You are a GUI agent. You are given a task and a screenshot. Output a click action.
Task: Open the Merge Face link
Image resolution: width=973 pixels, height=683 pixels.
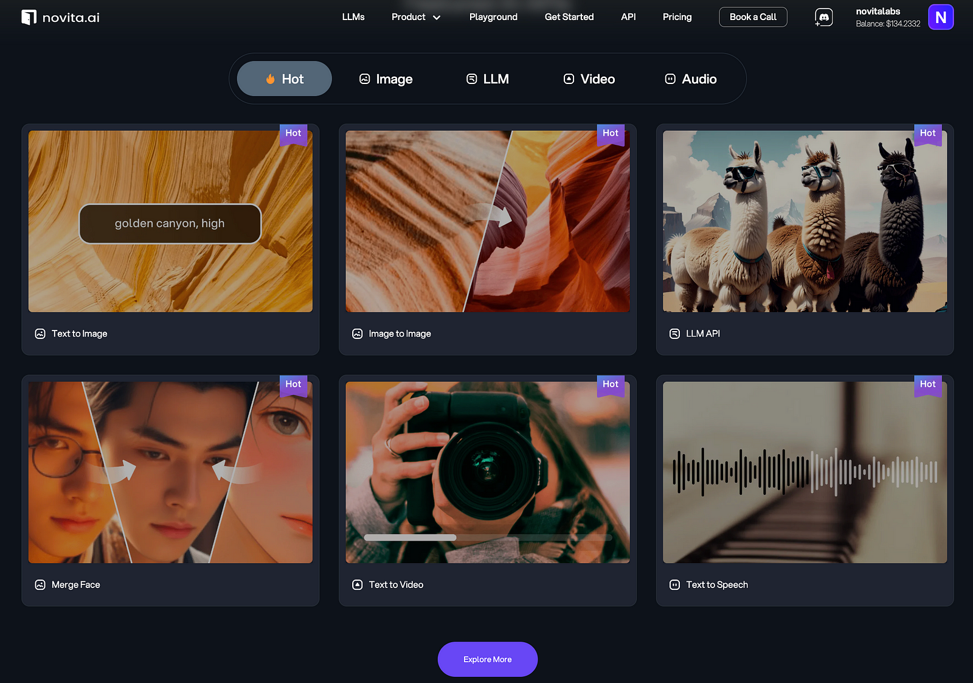(x=76, y=585)
